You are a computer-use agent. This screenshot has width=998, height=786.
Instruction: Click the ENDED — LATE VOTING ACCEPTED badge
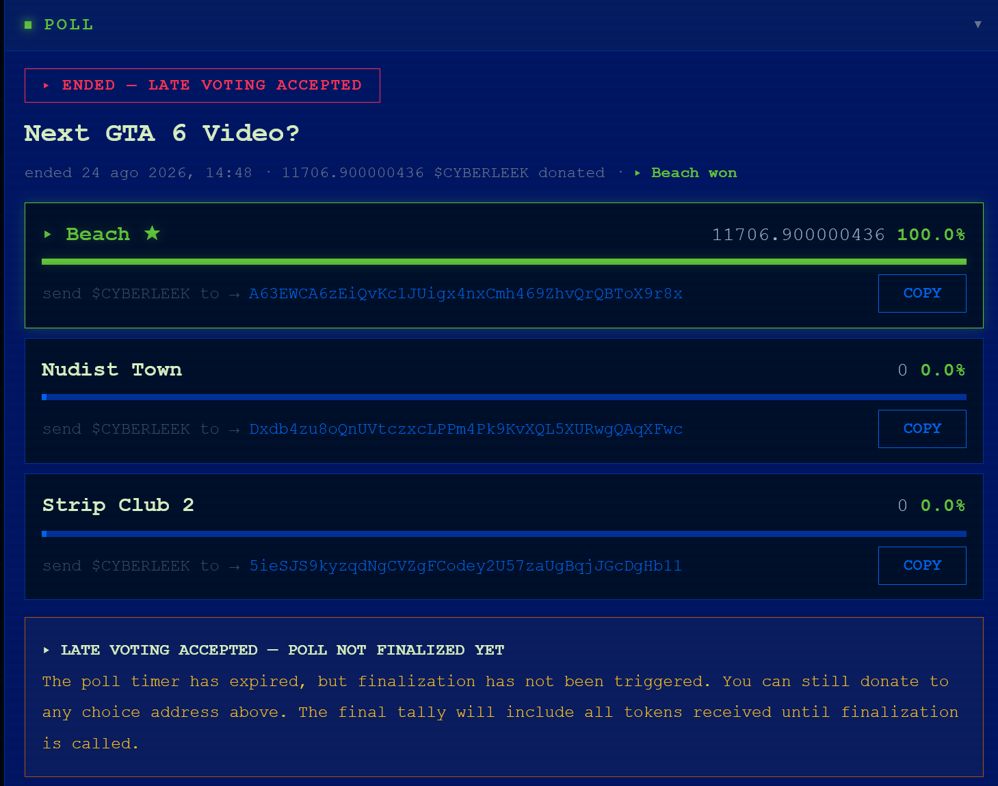[202, 86]
